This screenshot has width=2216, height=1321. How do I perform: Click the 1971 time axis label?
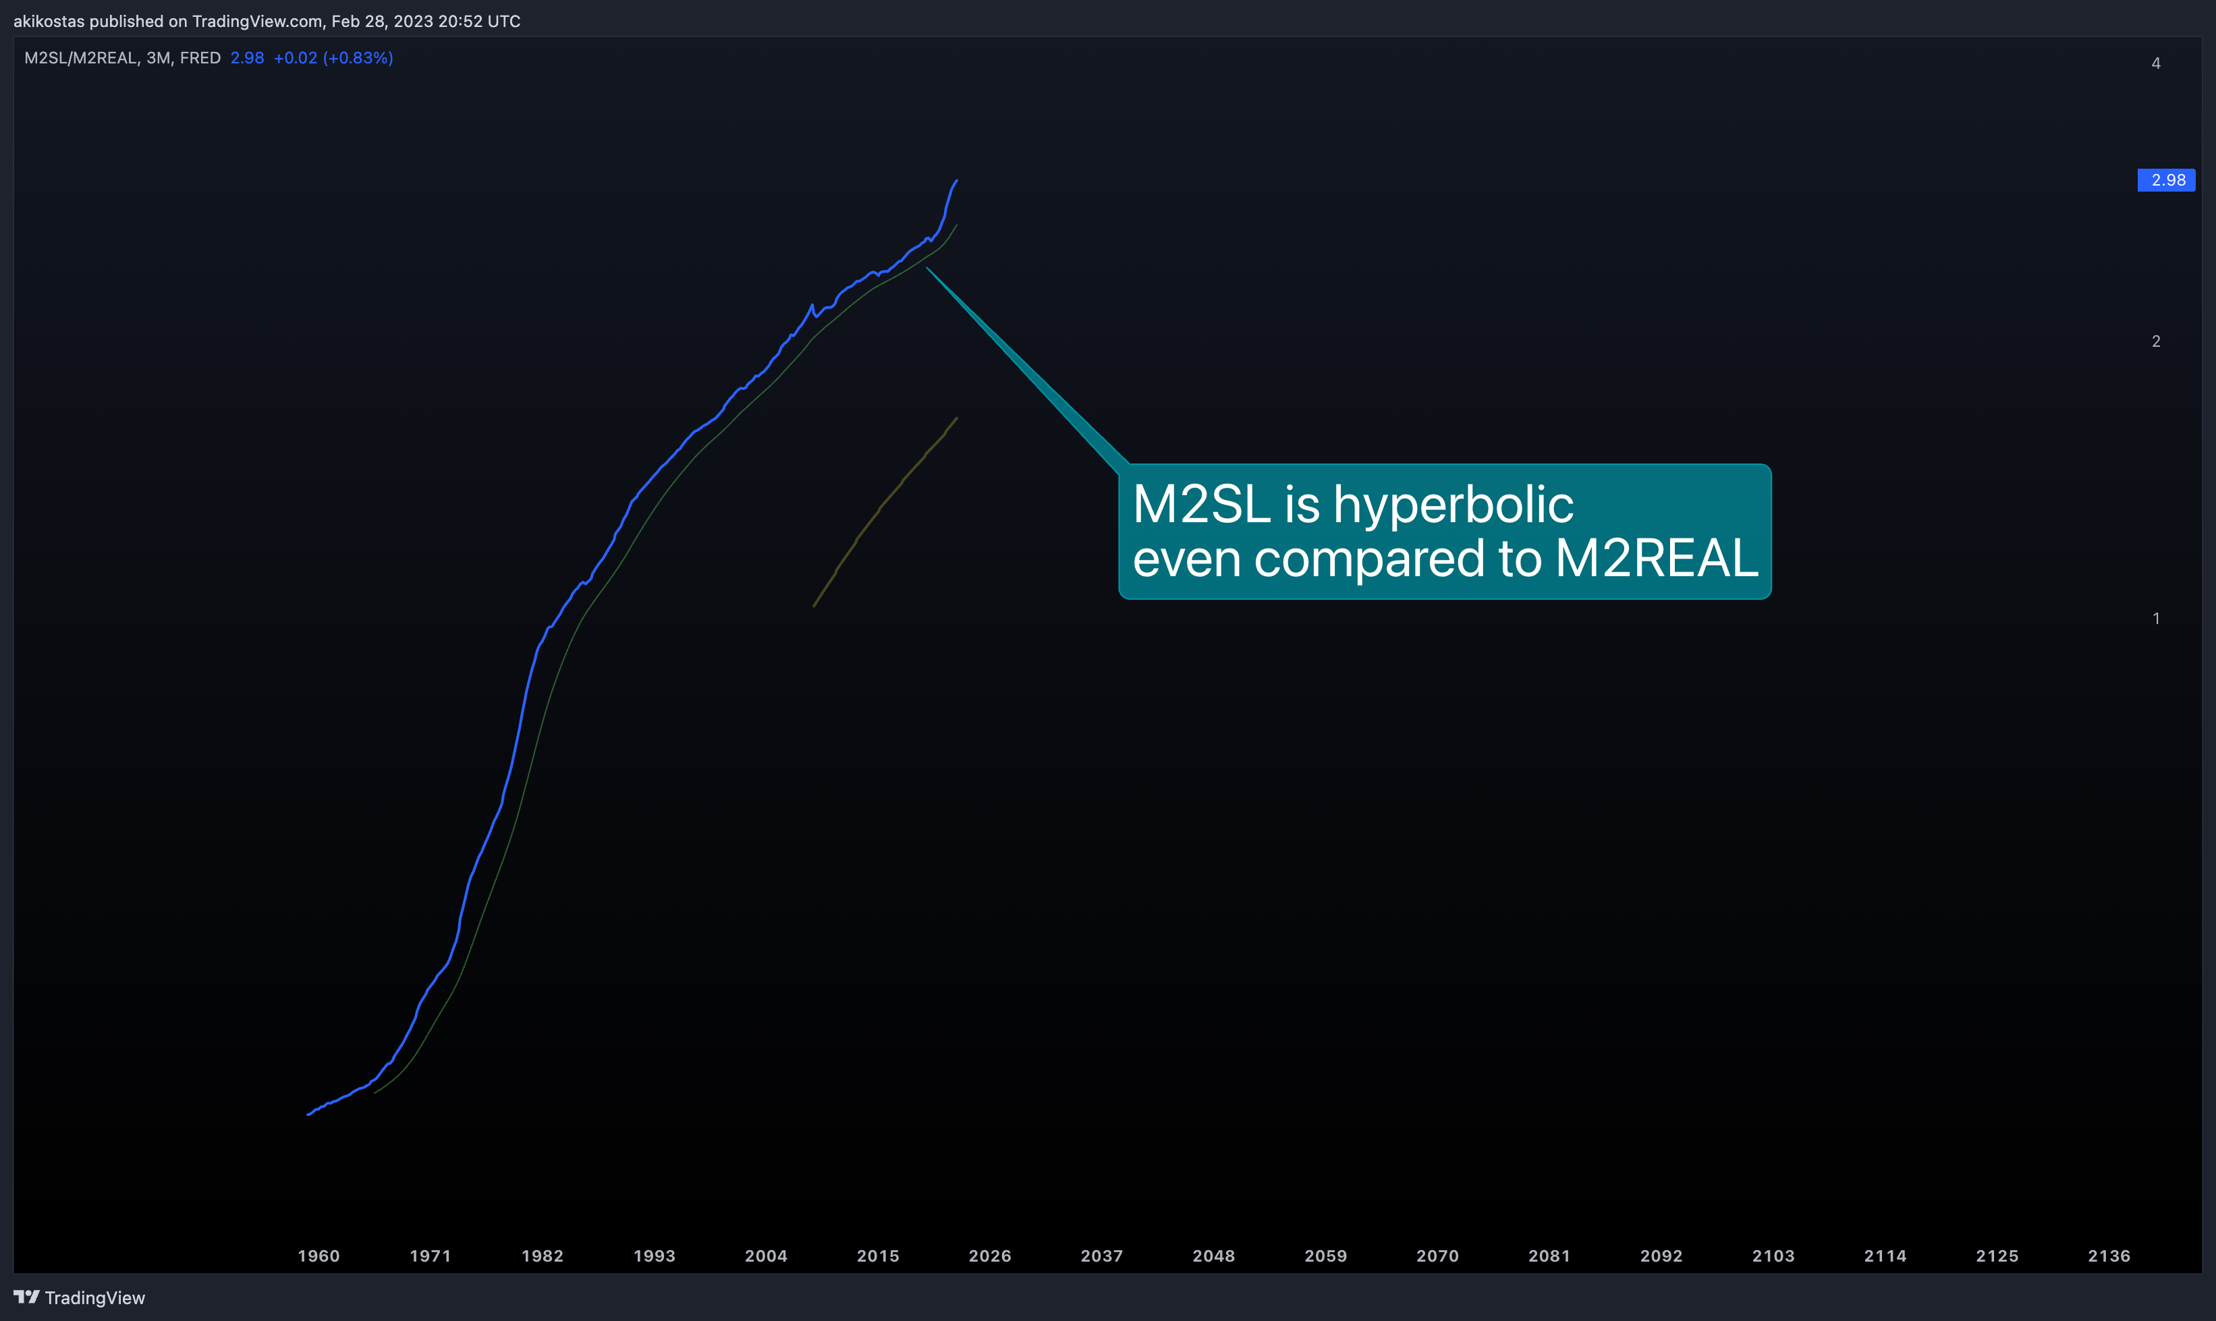tap(430, 1256)
